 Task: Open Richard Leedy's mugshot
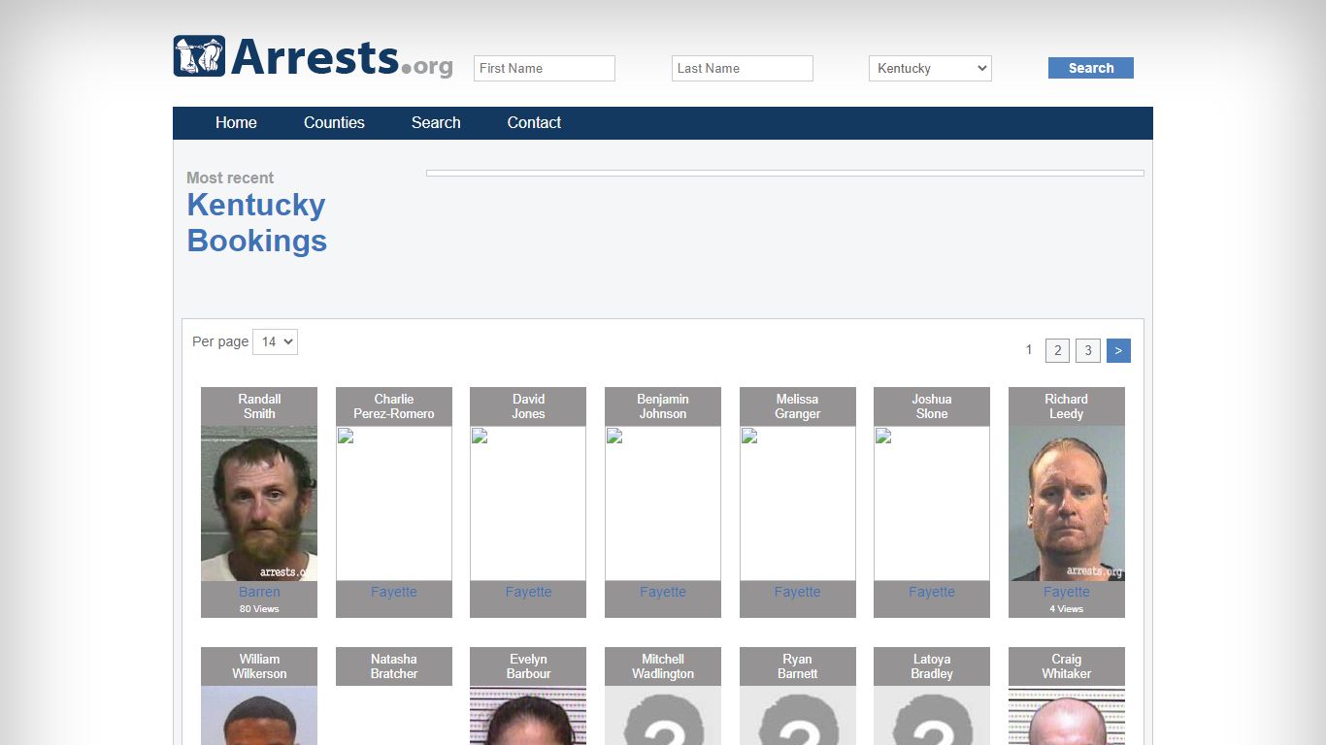click(x=1067, y=503)
